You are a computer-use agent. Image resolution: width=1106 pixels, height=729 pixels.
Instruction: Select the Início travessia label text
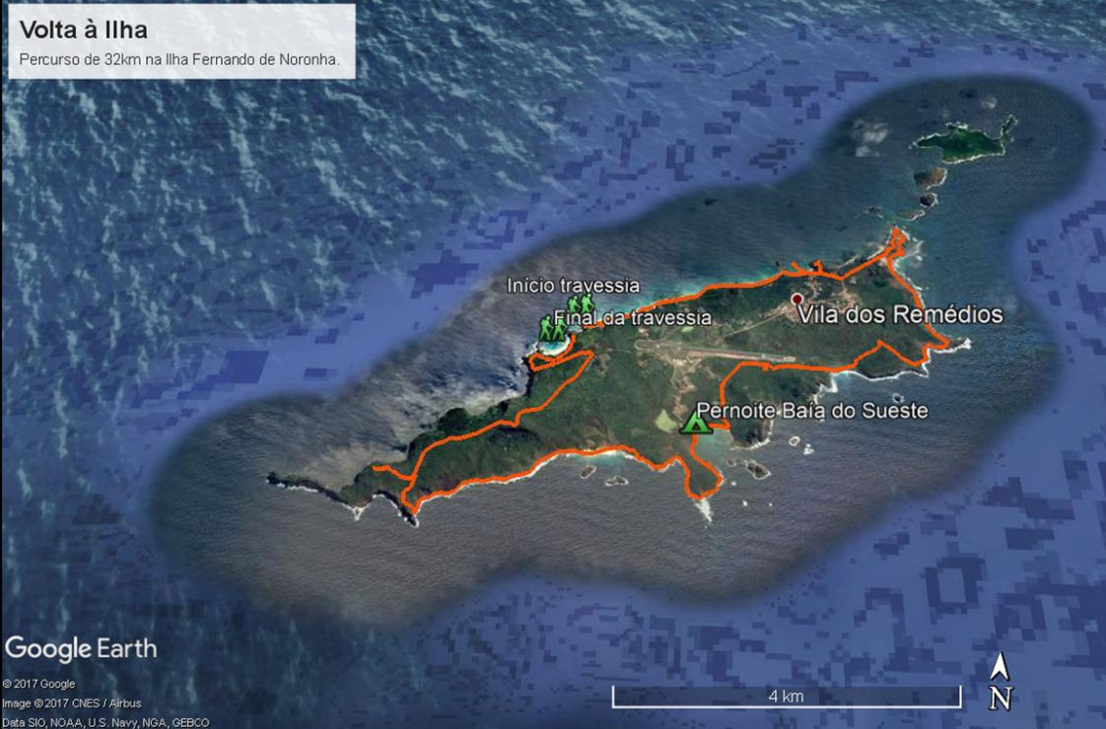pos(573,286)
